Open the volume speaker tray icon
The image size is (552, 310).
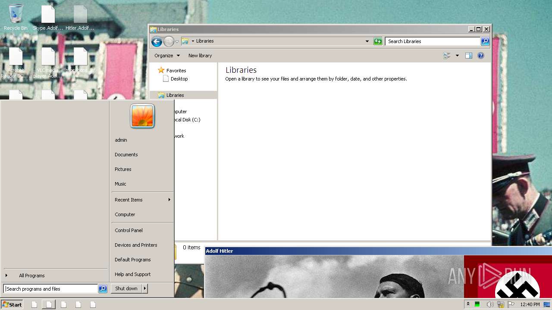tap(490, 304)
